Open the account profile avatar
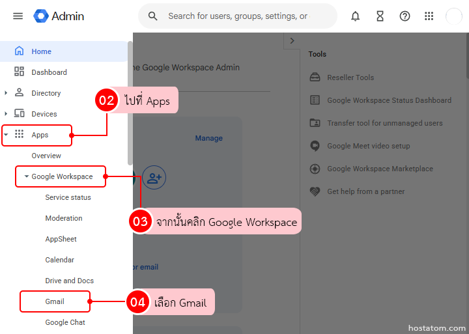Screen dimensions: 469x334 click(454, 16)
